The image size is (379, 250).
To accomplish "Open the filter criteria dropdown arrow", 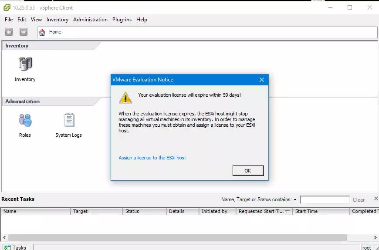I will 295,200.
